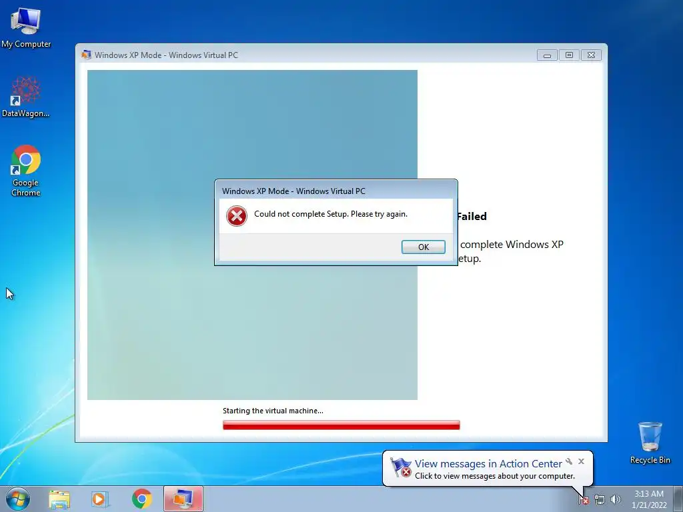Click OK in the setup error dialog

pyautogui.click(x=423, y=247)
